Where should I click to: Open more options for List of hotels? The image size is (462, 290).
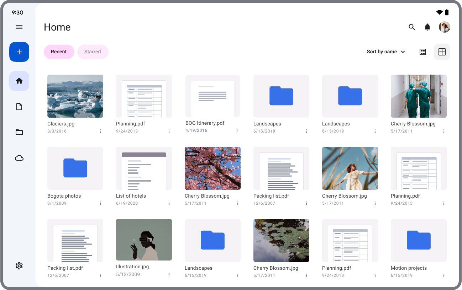pyautogui.click(x=169, y=203)
